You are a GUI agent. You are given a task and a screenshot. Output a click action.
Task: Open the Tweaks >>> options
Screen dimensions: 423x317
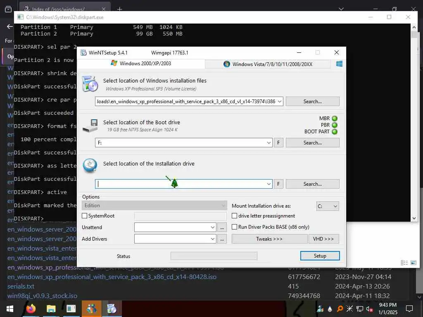(x=269, y=239)
